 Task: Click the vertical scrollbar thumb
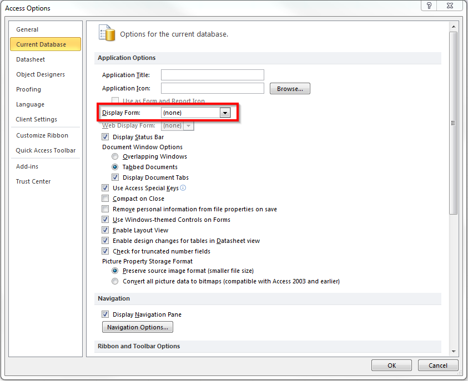point(454,123)
